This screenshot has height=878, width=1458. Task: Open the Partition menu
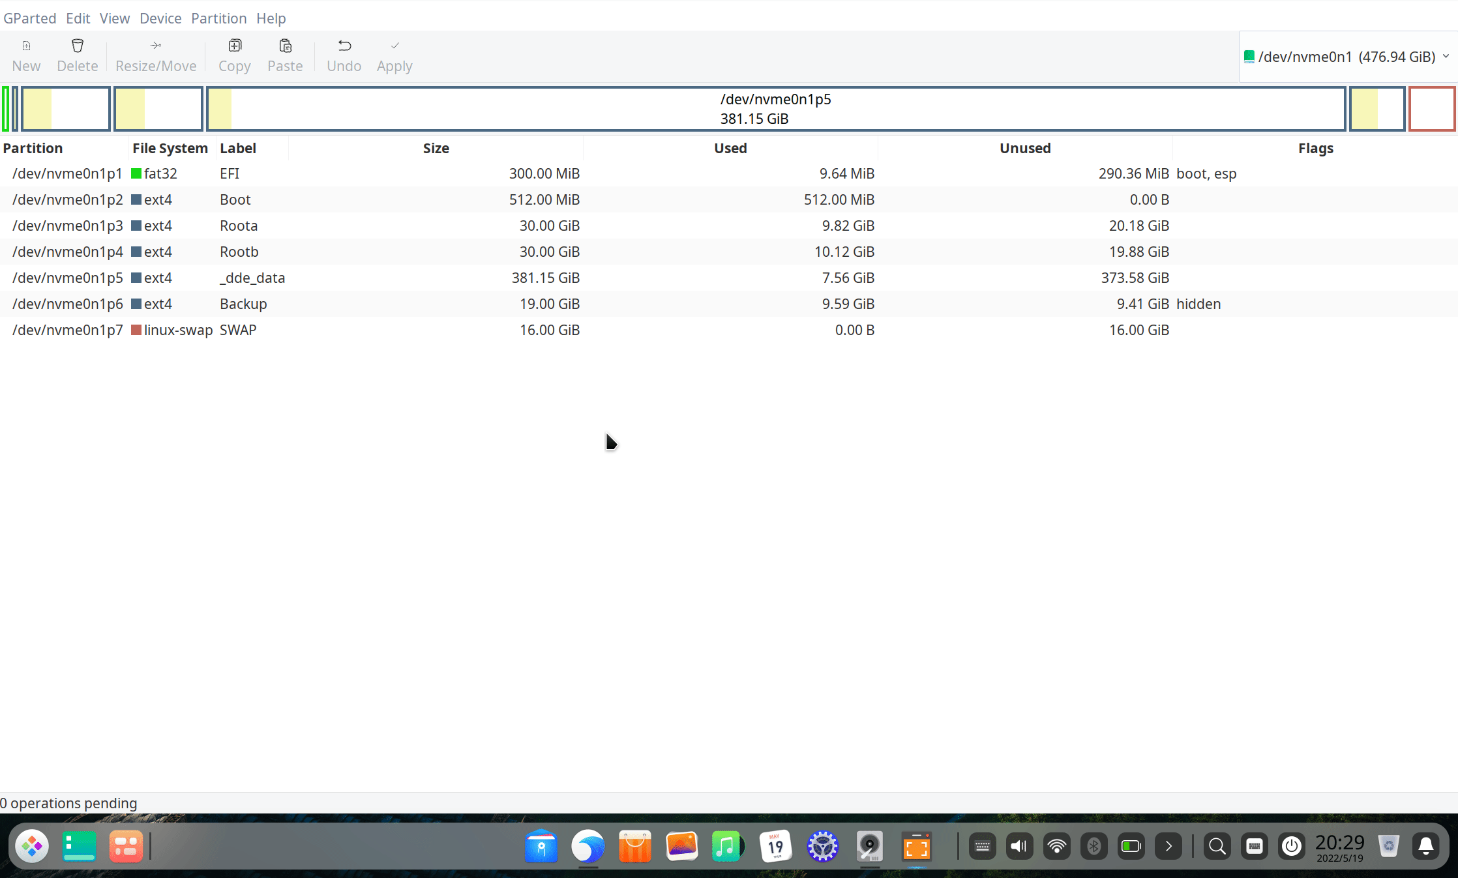point(218,18)
